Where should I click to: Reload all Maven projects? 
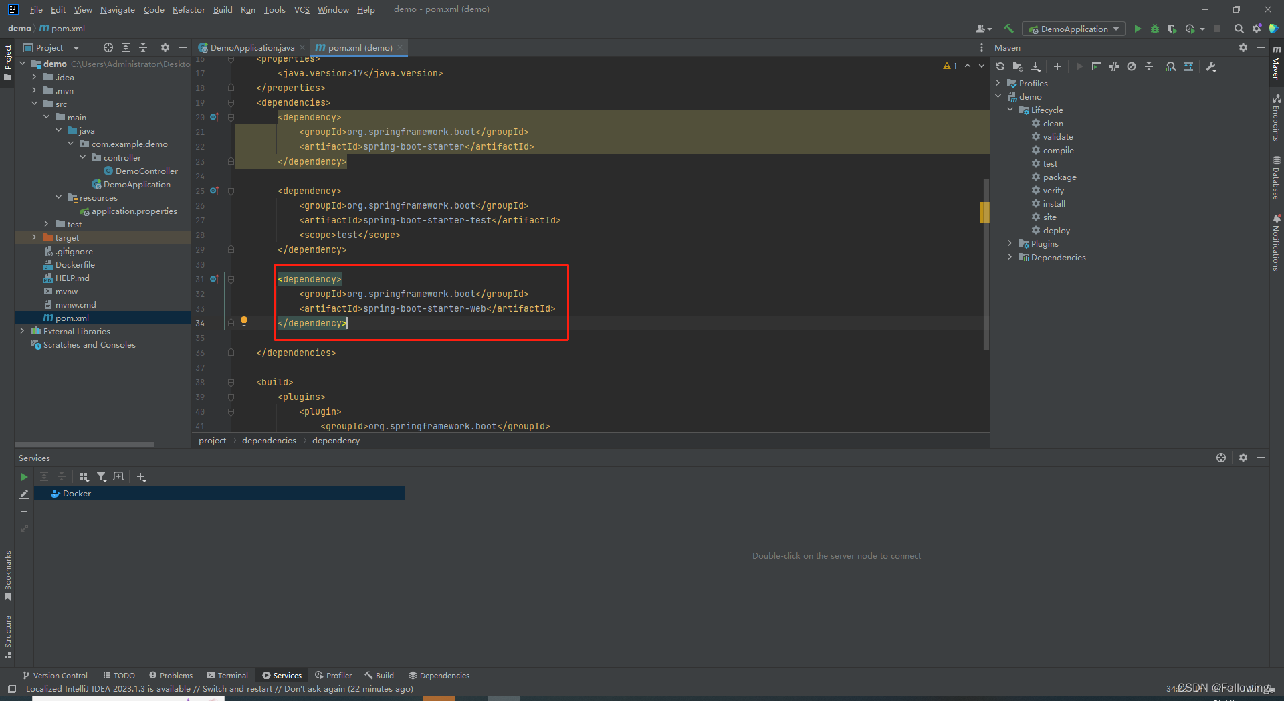(1000, 66)
